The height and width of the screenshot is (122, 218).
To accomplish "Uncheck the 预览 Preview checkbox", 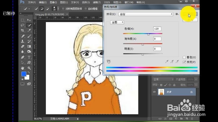I will coord(184,62).
